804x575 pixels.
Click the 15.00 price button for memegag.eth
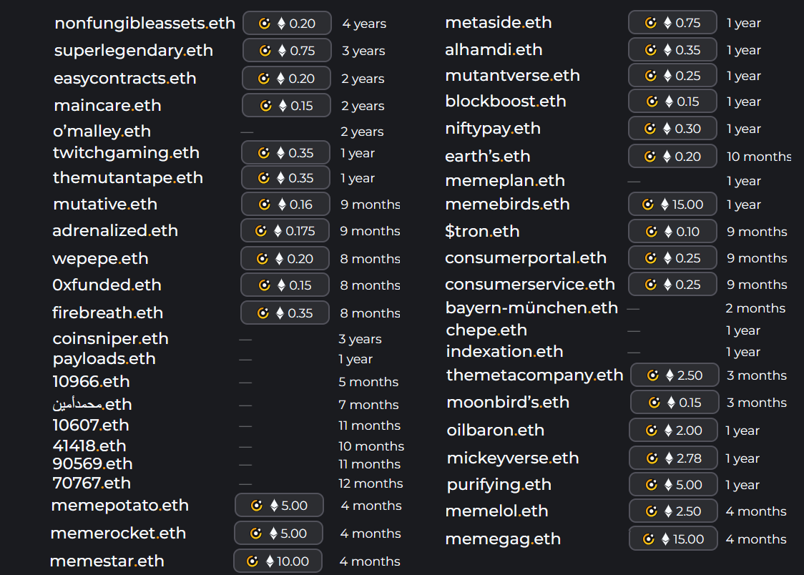[674, 539]
